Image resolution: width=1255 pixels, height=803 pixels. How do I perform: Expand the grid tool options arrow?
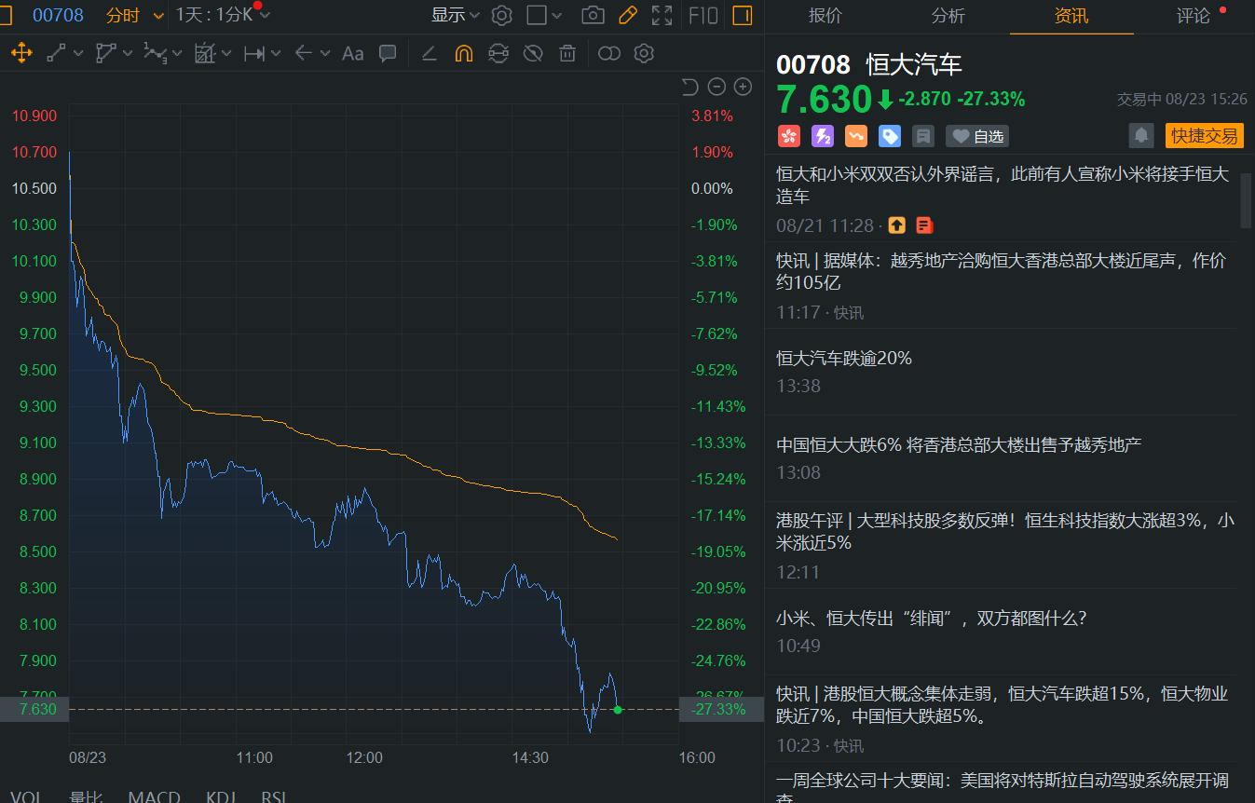point(225,53)
